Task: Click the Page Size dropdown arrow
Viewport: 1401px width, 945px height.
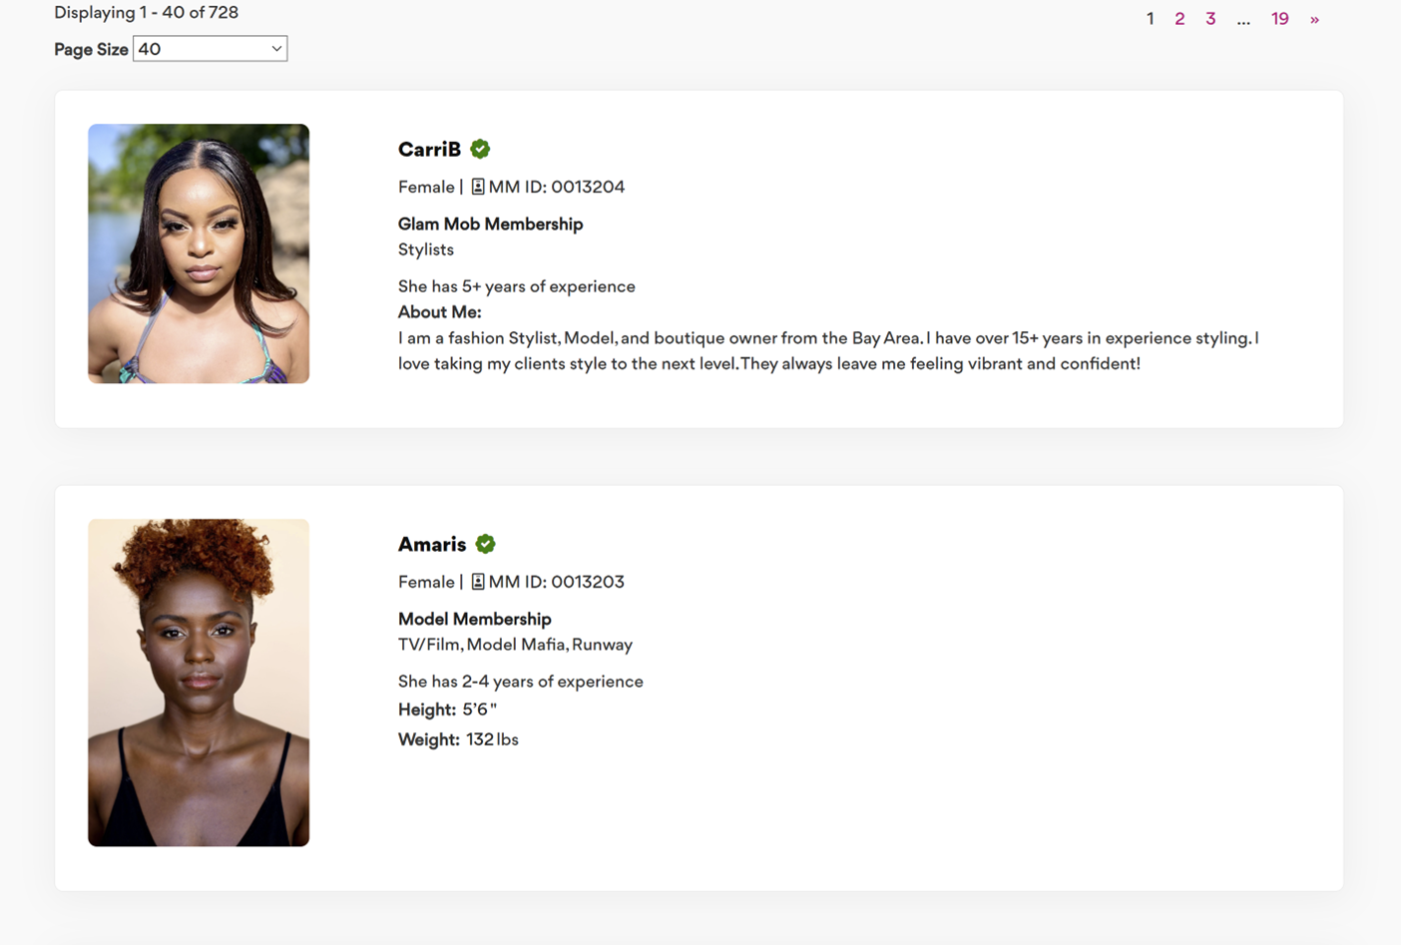Action: click(x=276, y=49)
